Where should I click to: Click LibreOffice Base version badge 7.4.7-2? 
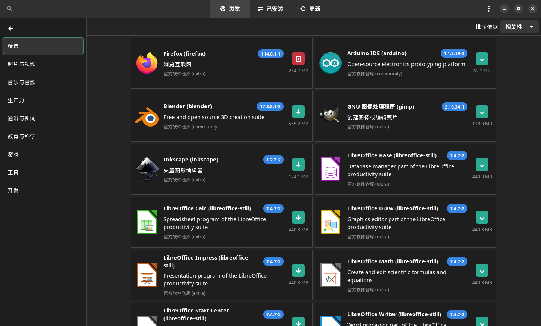pos(457,155)
